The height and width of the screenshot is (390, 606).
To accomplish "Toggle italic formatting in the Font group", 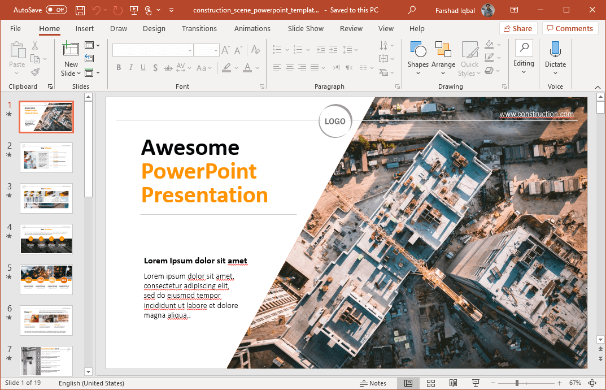I will 130,67.
